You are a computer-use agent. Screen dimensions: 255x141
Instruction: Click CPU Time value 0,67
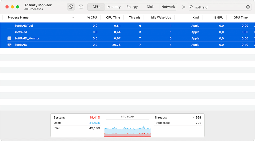click(117, 38)
